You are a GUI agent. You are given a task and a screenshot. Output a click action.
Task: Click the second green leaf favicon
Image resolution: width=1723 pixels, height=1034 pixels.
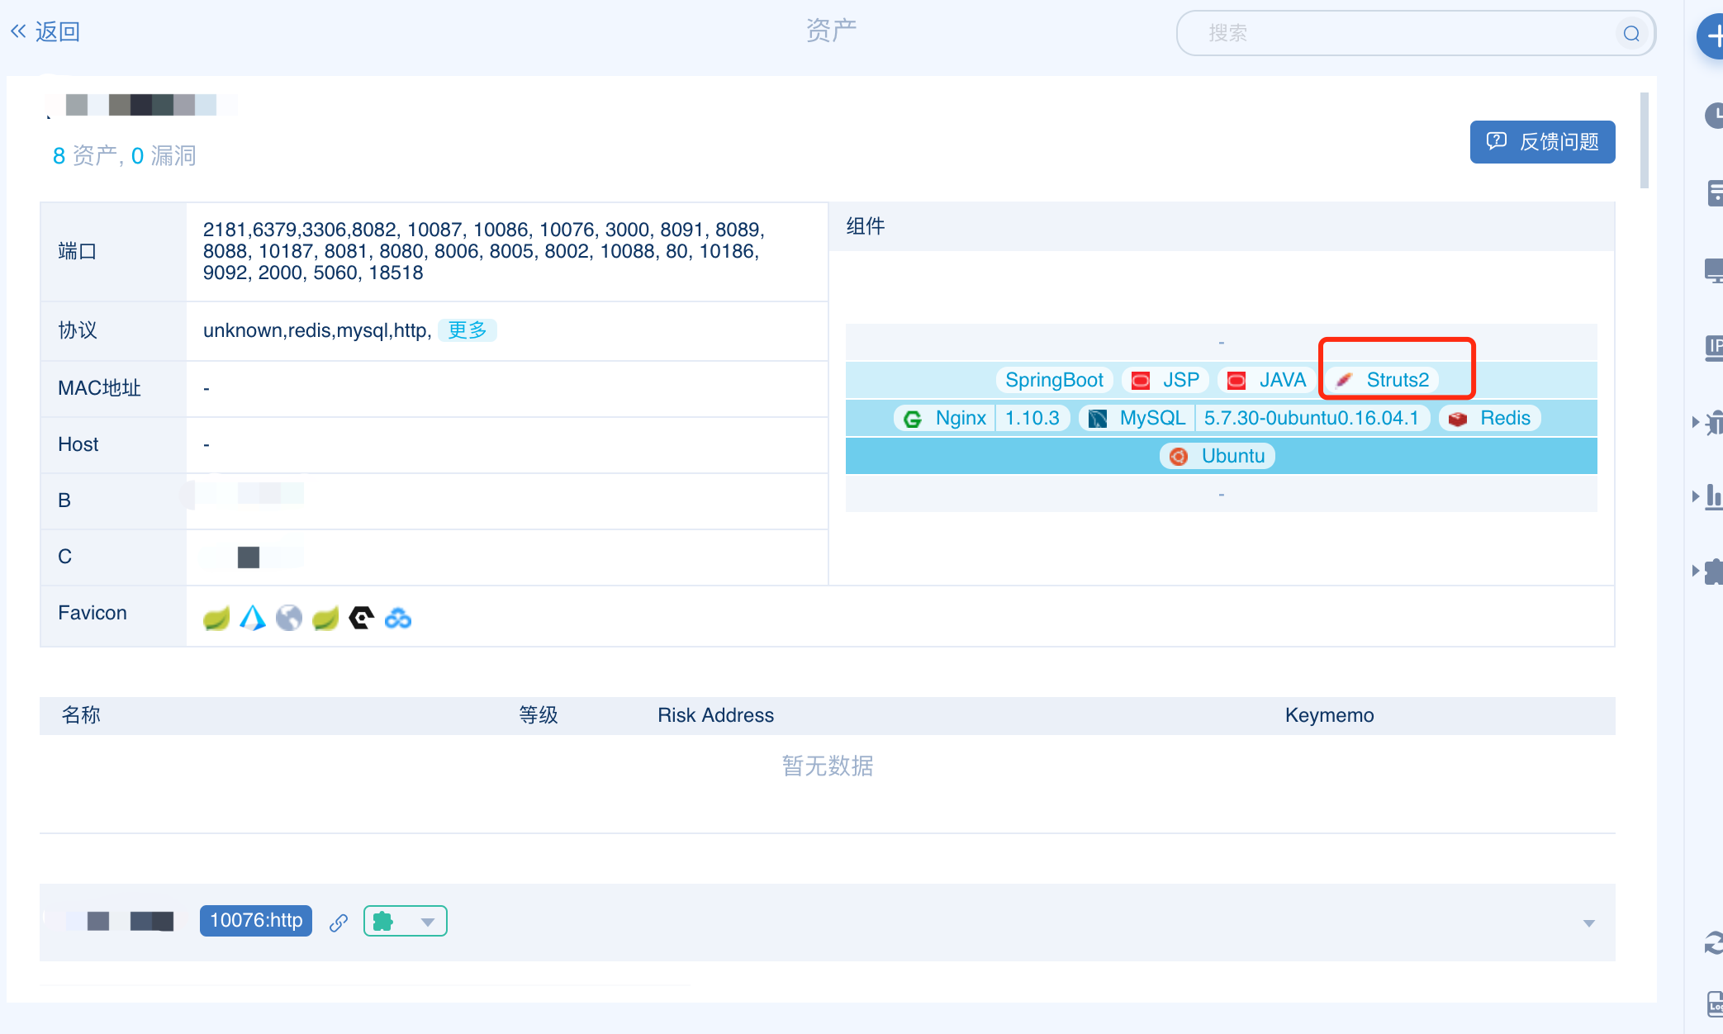325,618
